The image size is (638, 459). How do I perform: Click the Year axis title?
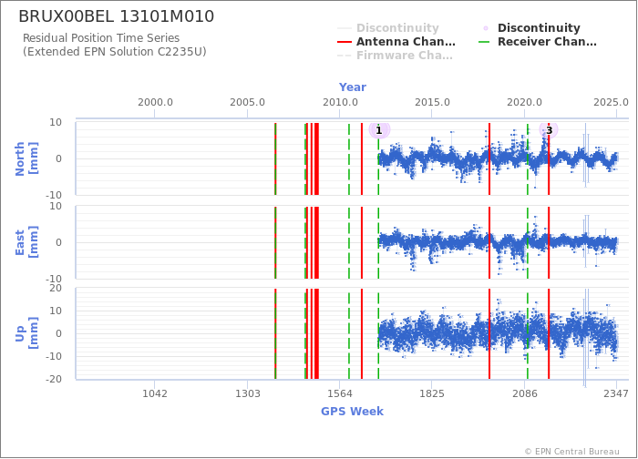pos(353,87)
